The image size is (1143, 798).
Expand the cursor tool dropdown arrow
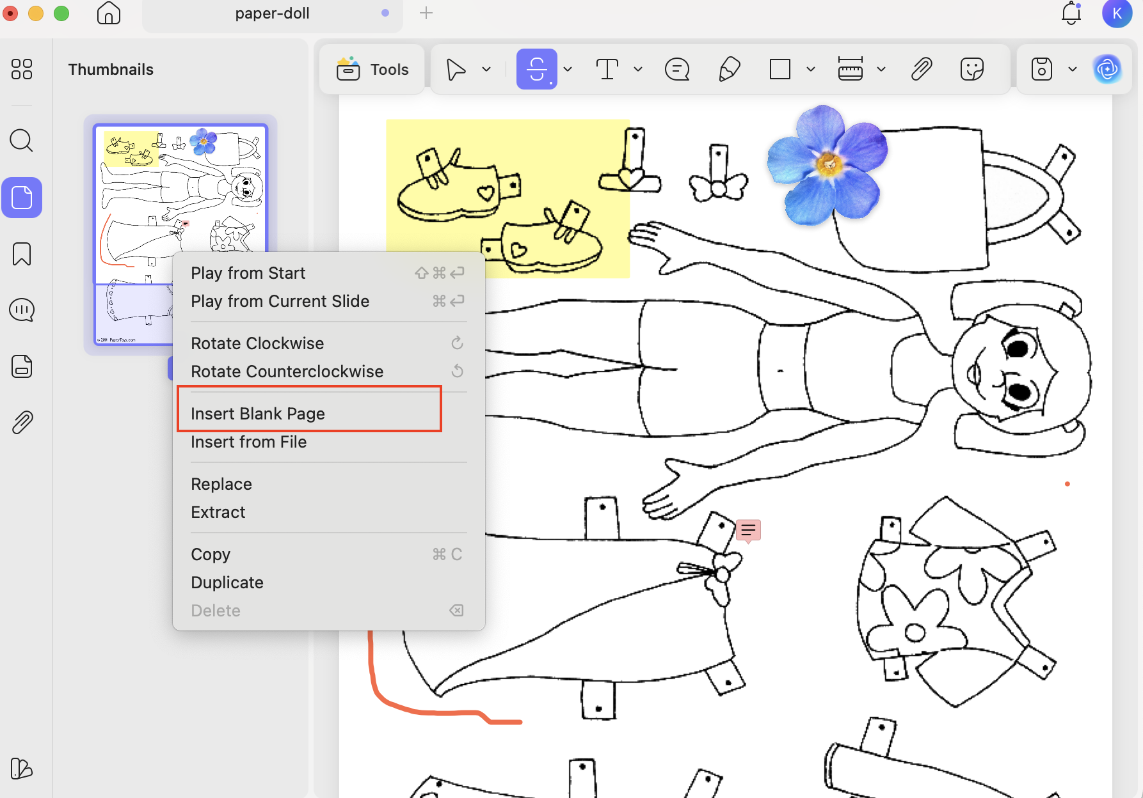[486, 69]
